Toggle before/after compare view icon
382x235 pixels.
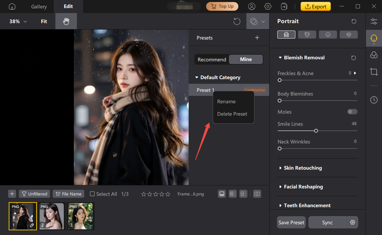257,194
